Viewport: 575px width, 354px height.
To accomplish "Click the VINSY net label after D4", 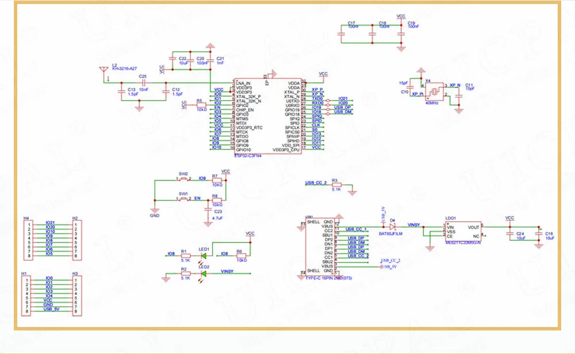I will coord(415,224).
